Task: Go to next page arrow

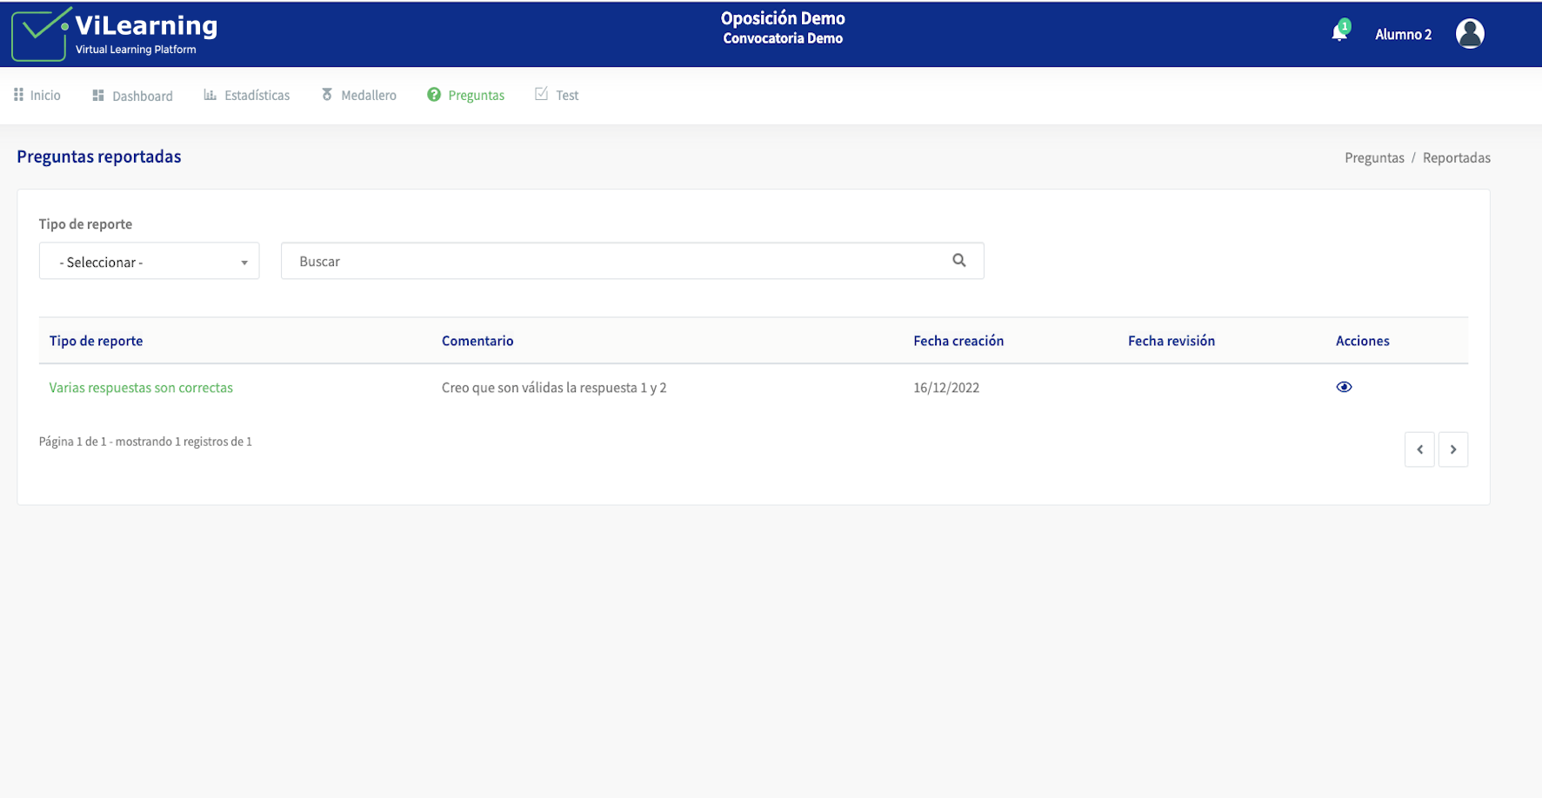Action: tap(1452, 449)
